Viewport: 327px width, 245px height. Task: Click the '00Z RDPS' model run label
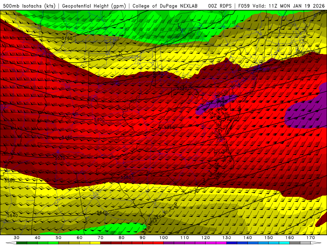220,6
